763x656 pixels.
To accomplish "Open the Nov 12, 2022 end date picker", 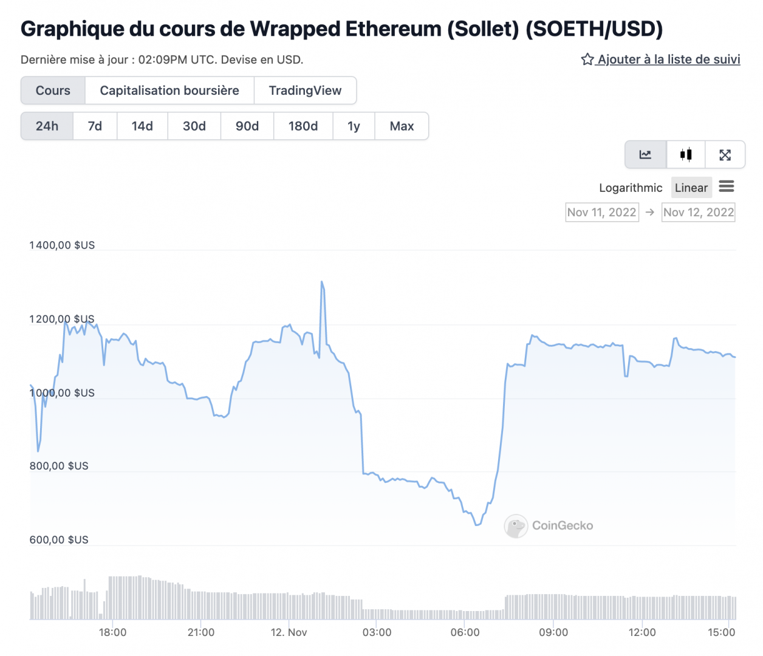I will (x=698, y=212).
